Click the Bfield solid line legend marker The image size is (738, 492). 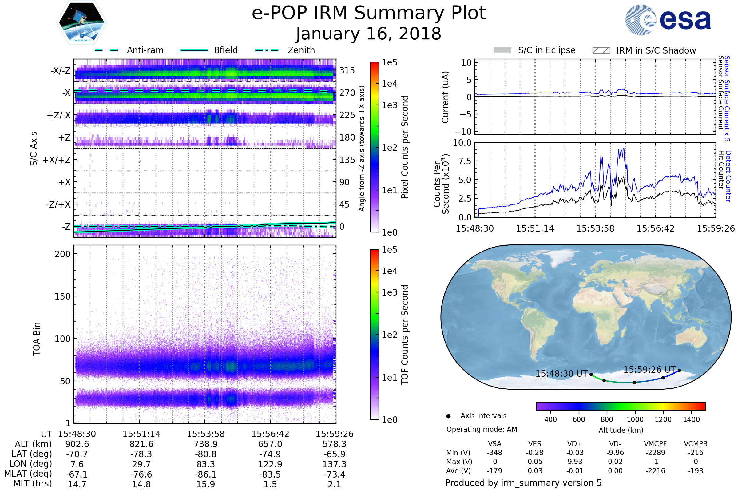(194, 50)
